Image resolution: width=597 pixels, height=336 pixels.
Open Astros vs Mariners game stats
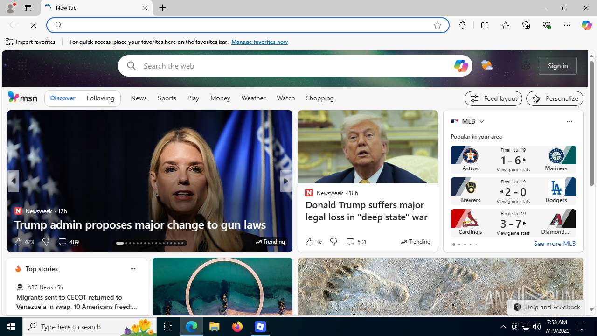click(x=513, y=159)
